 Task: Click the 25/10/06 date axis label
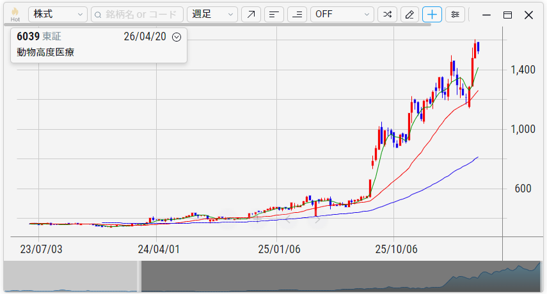point(397,249)
